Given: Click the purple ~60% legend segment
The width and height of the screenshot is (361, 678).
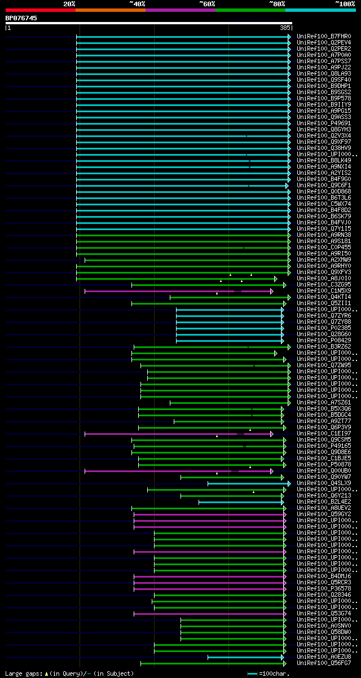Looking at the screenshot, I should (x=180, y=10).
